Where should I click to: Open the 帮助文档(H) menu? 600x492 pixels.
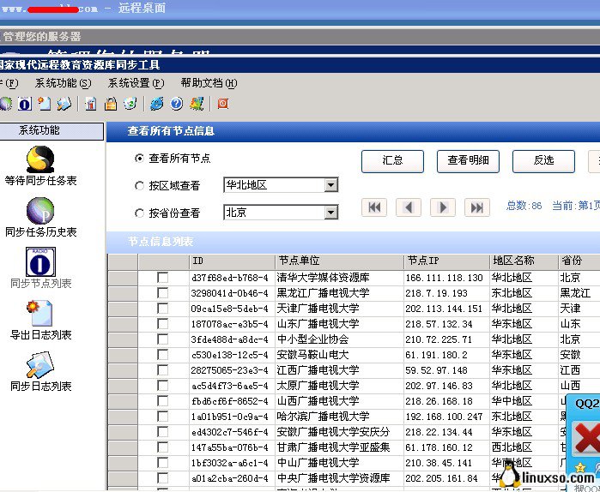209,83
